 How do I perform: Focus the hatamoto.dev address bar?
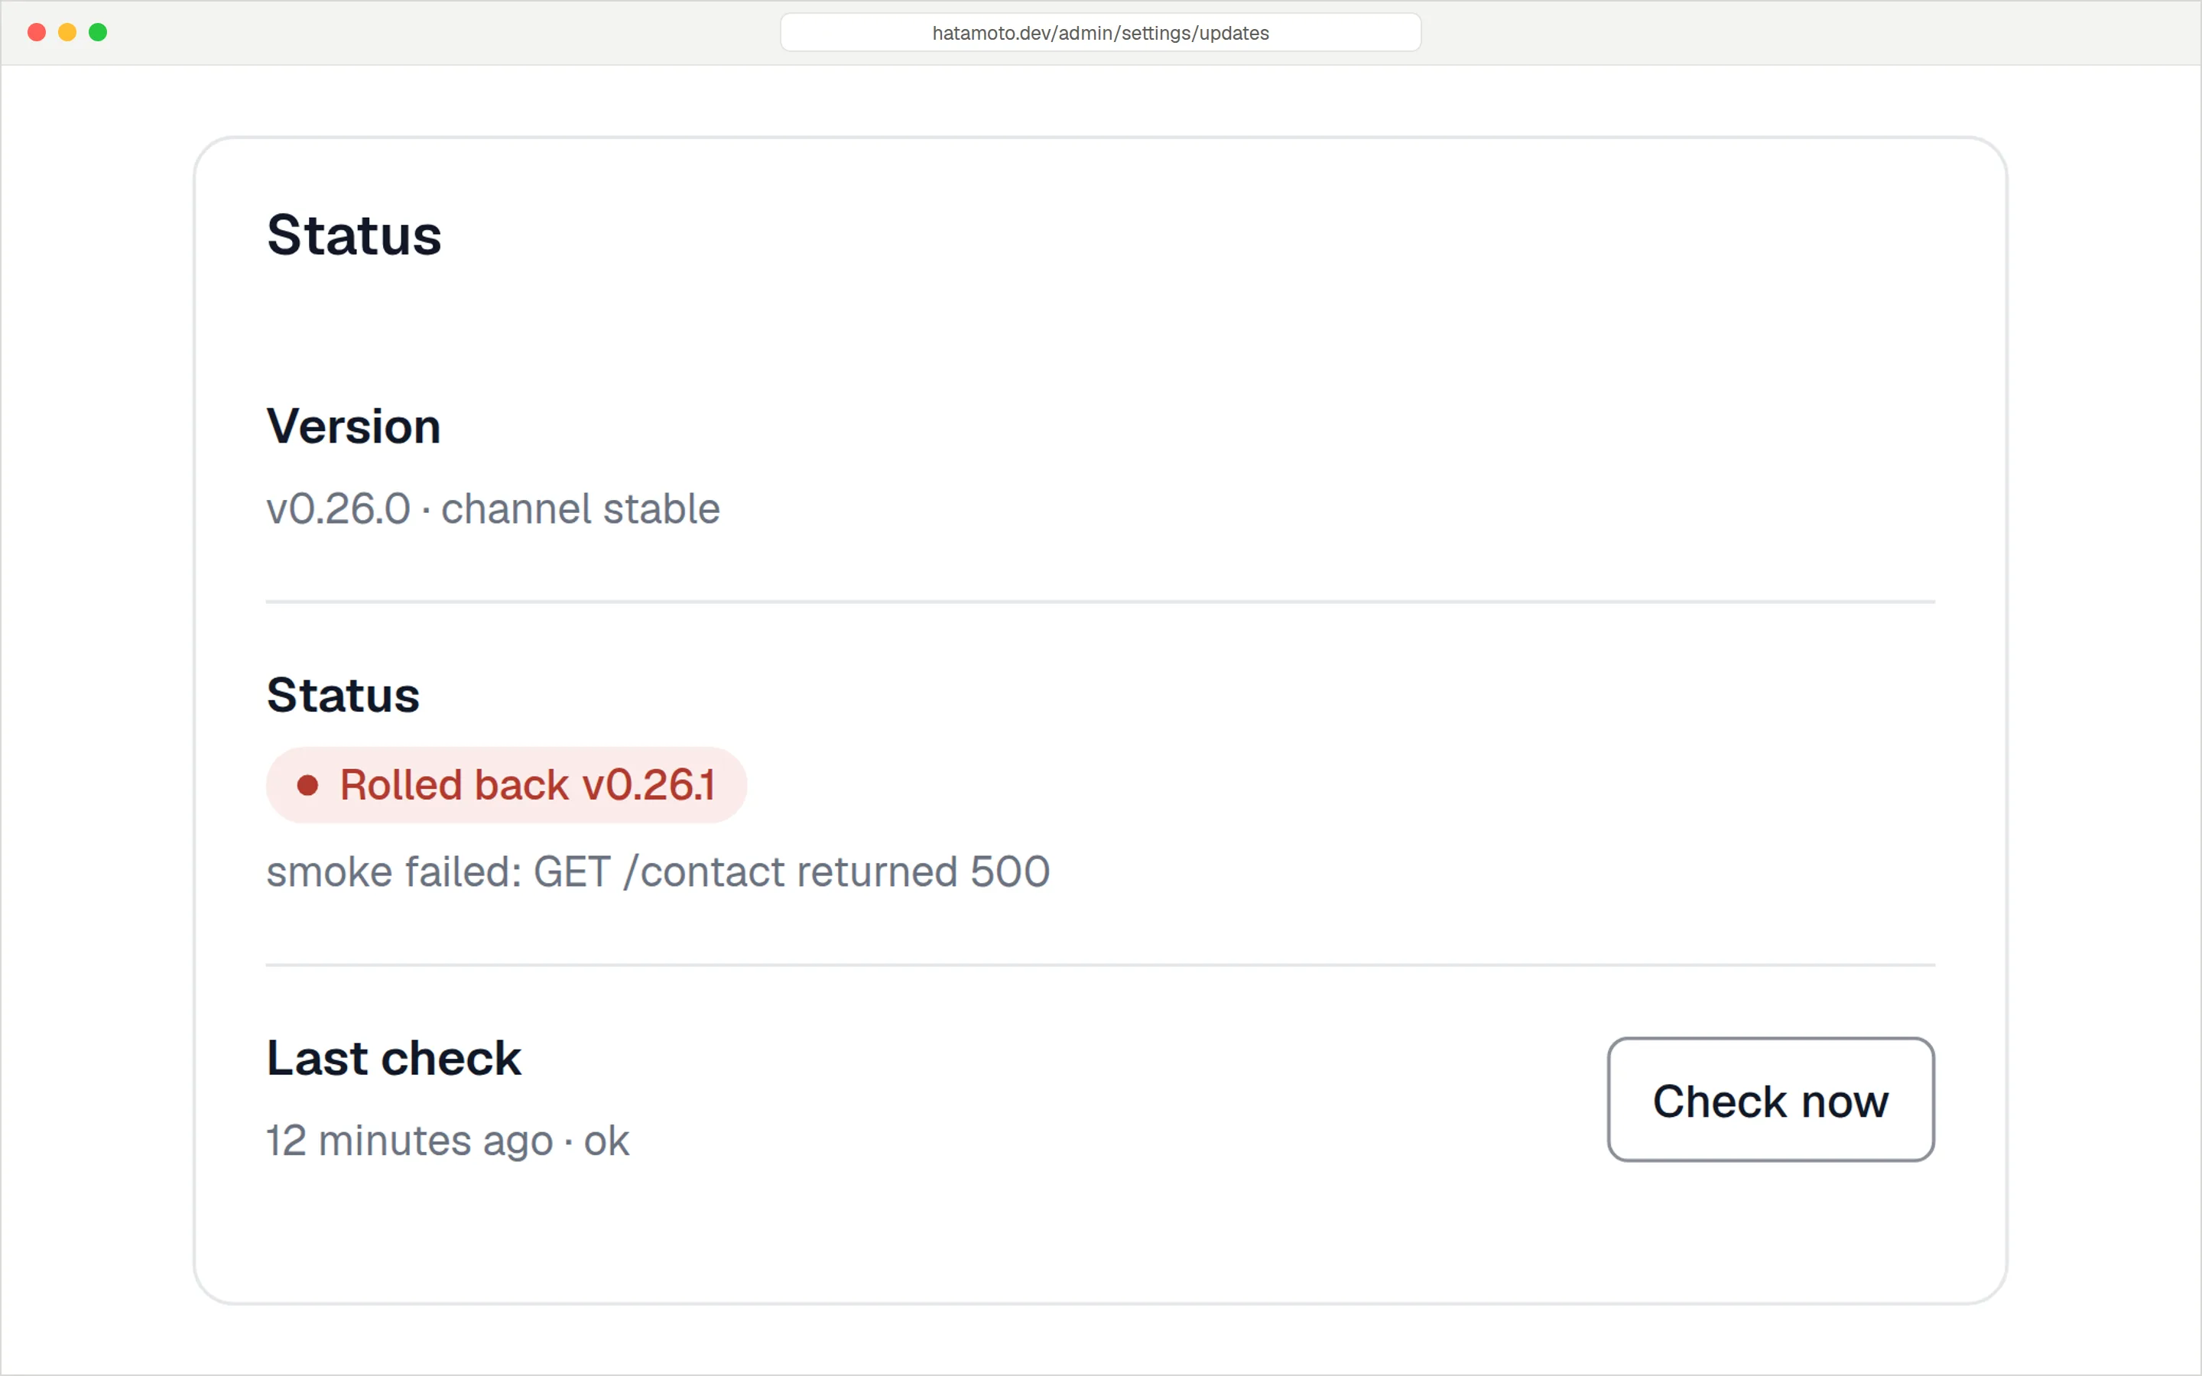1100,33
